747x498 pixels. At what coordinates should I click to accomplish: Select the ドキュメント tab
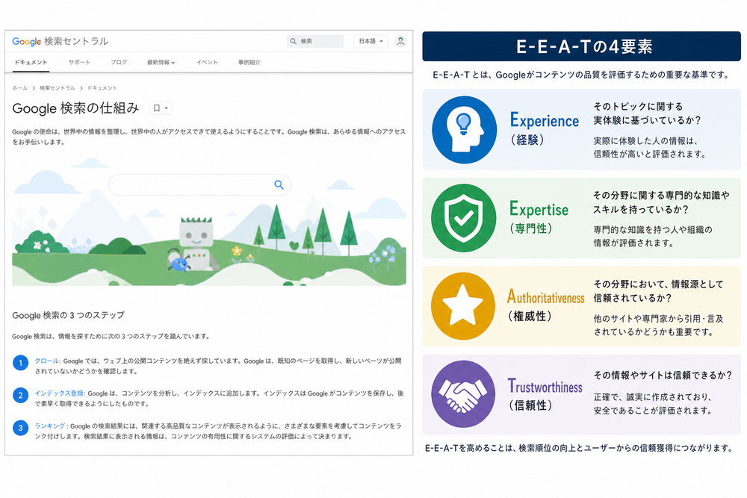point(31,63)
